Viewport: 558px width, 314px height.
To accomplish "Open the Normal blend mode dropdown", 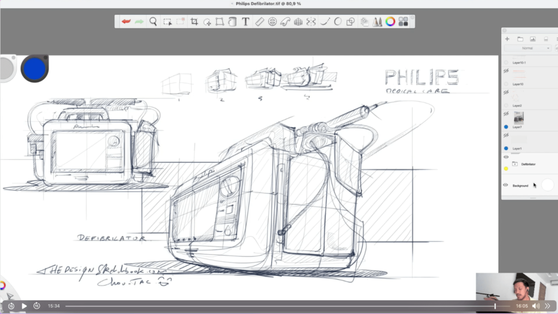I will point(527,48).
